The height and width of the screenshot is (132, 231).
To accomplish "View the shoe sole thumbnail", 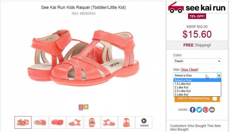I will coord(58,122).
